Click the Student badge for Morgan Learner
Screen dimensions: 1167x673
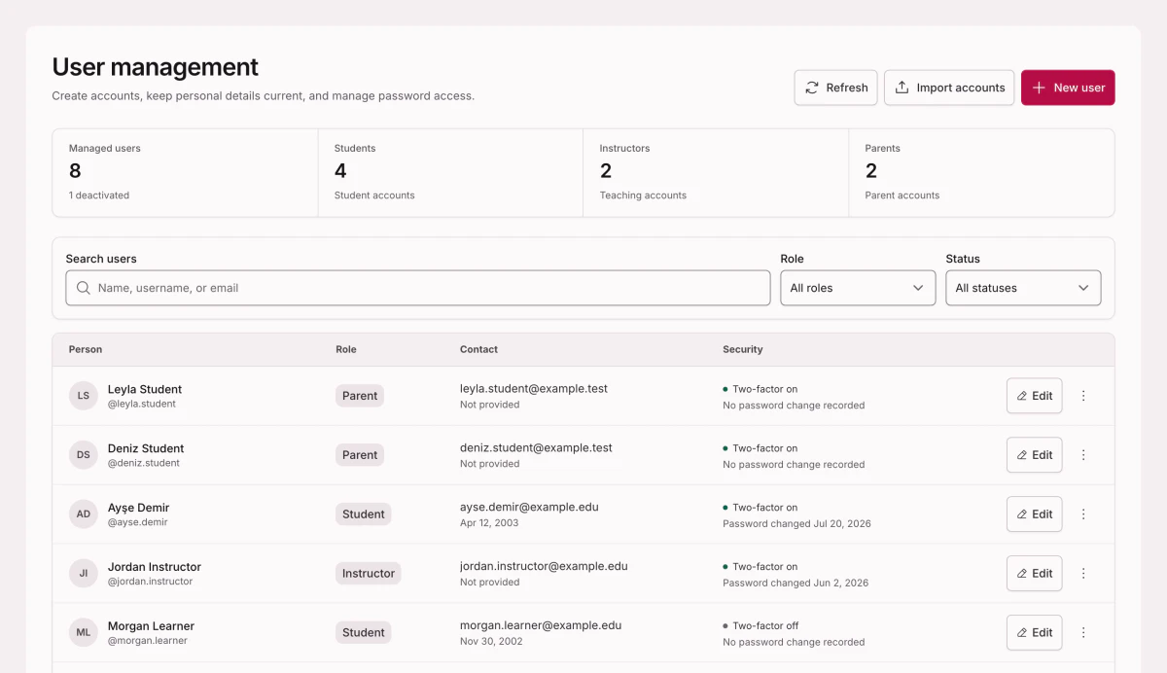(364, 633)
